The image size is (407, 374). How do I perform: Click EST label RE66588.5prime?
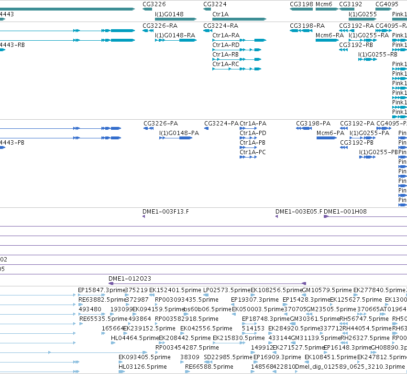tap(209, 367)
